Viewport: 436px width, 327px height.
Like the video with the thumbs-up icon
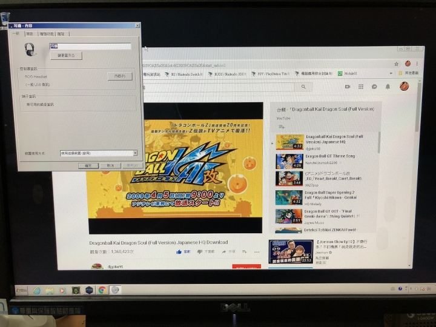179,252
